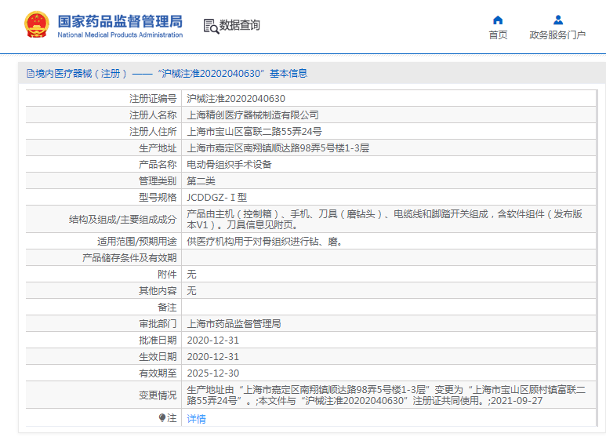
Task: Click the 型号规格 label
Action: click(x=158, y=198)
